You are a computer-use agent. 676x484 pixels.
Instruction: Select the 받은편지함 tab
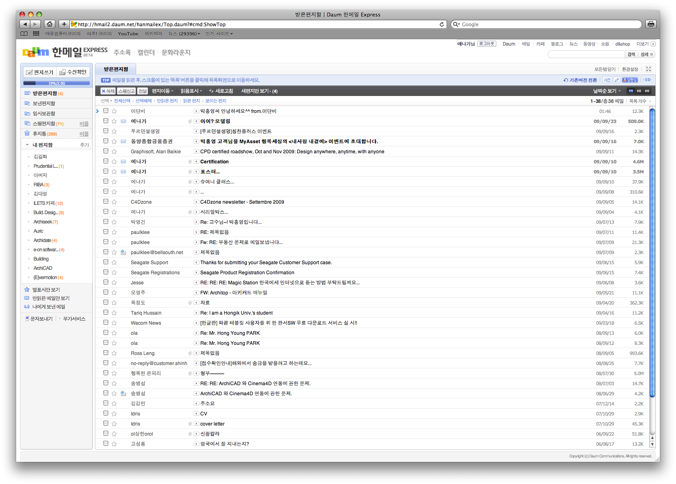[116, 69]
